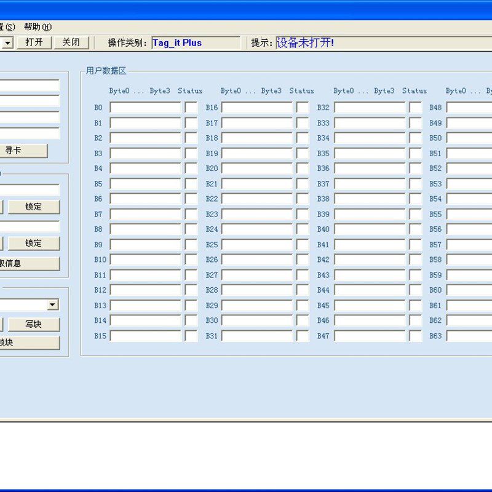492x492 pixels.
Task: Click the B16 status box
Action: 303,108
